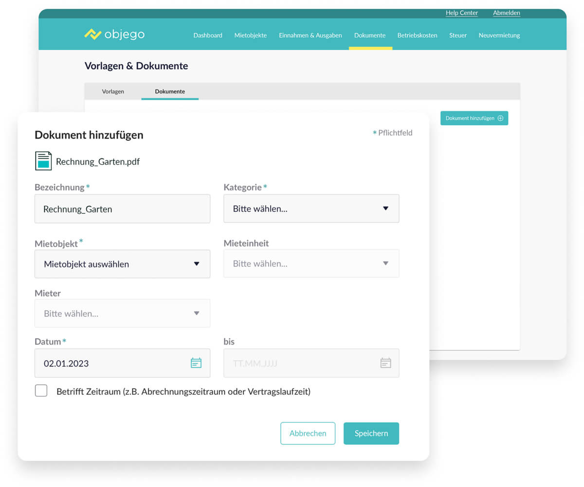Screen dimensions: 584x487
Task: Enable the Betrifft Zeitraum checkbox
Action: (41, 391)
